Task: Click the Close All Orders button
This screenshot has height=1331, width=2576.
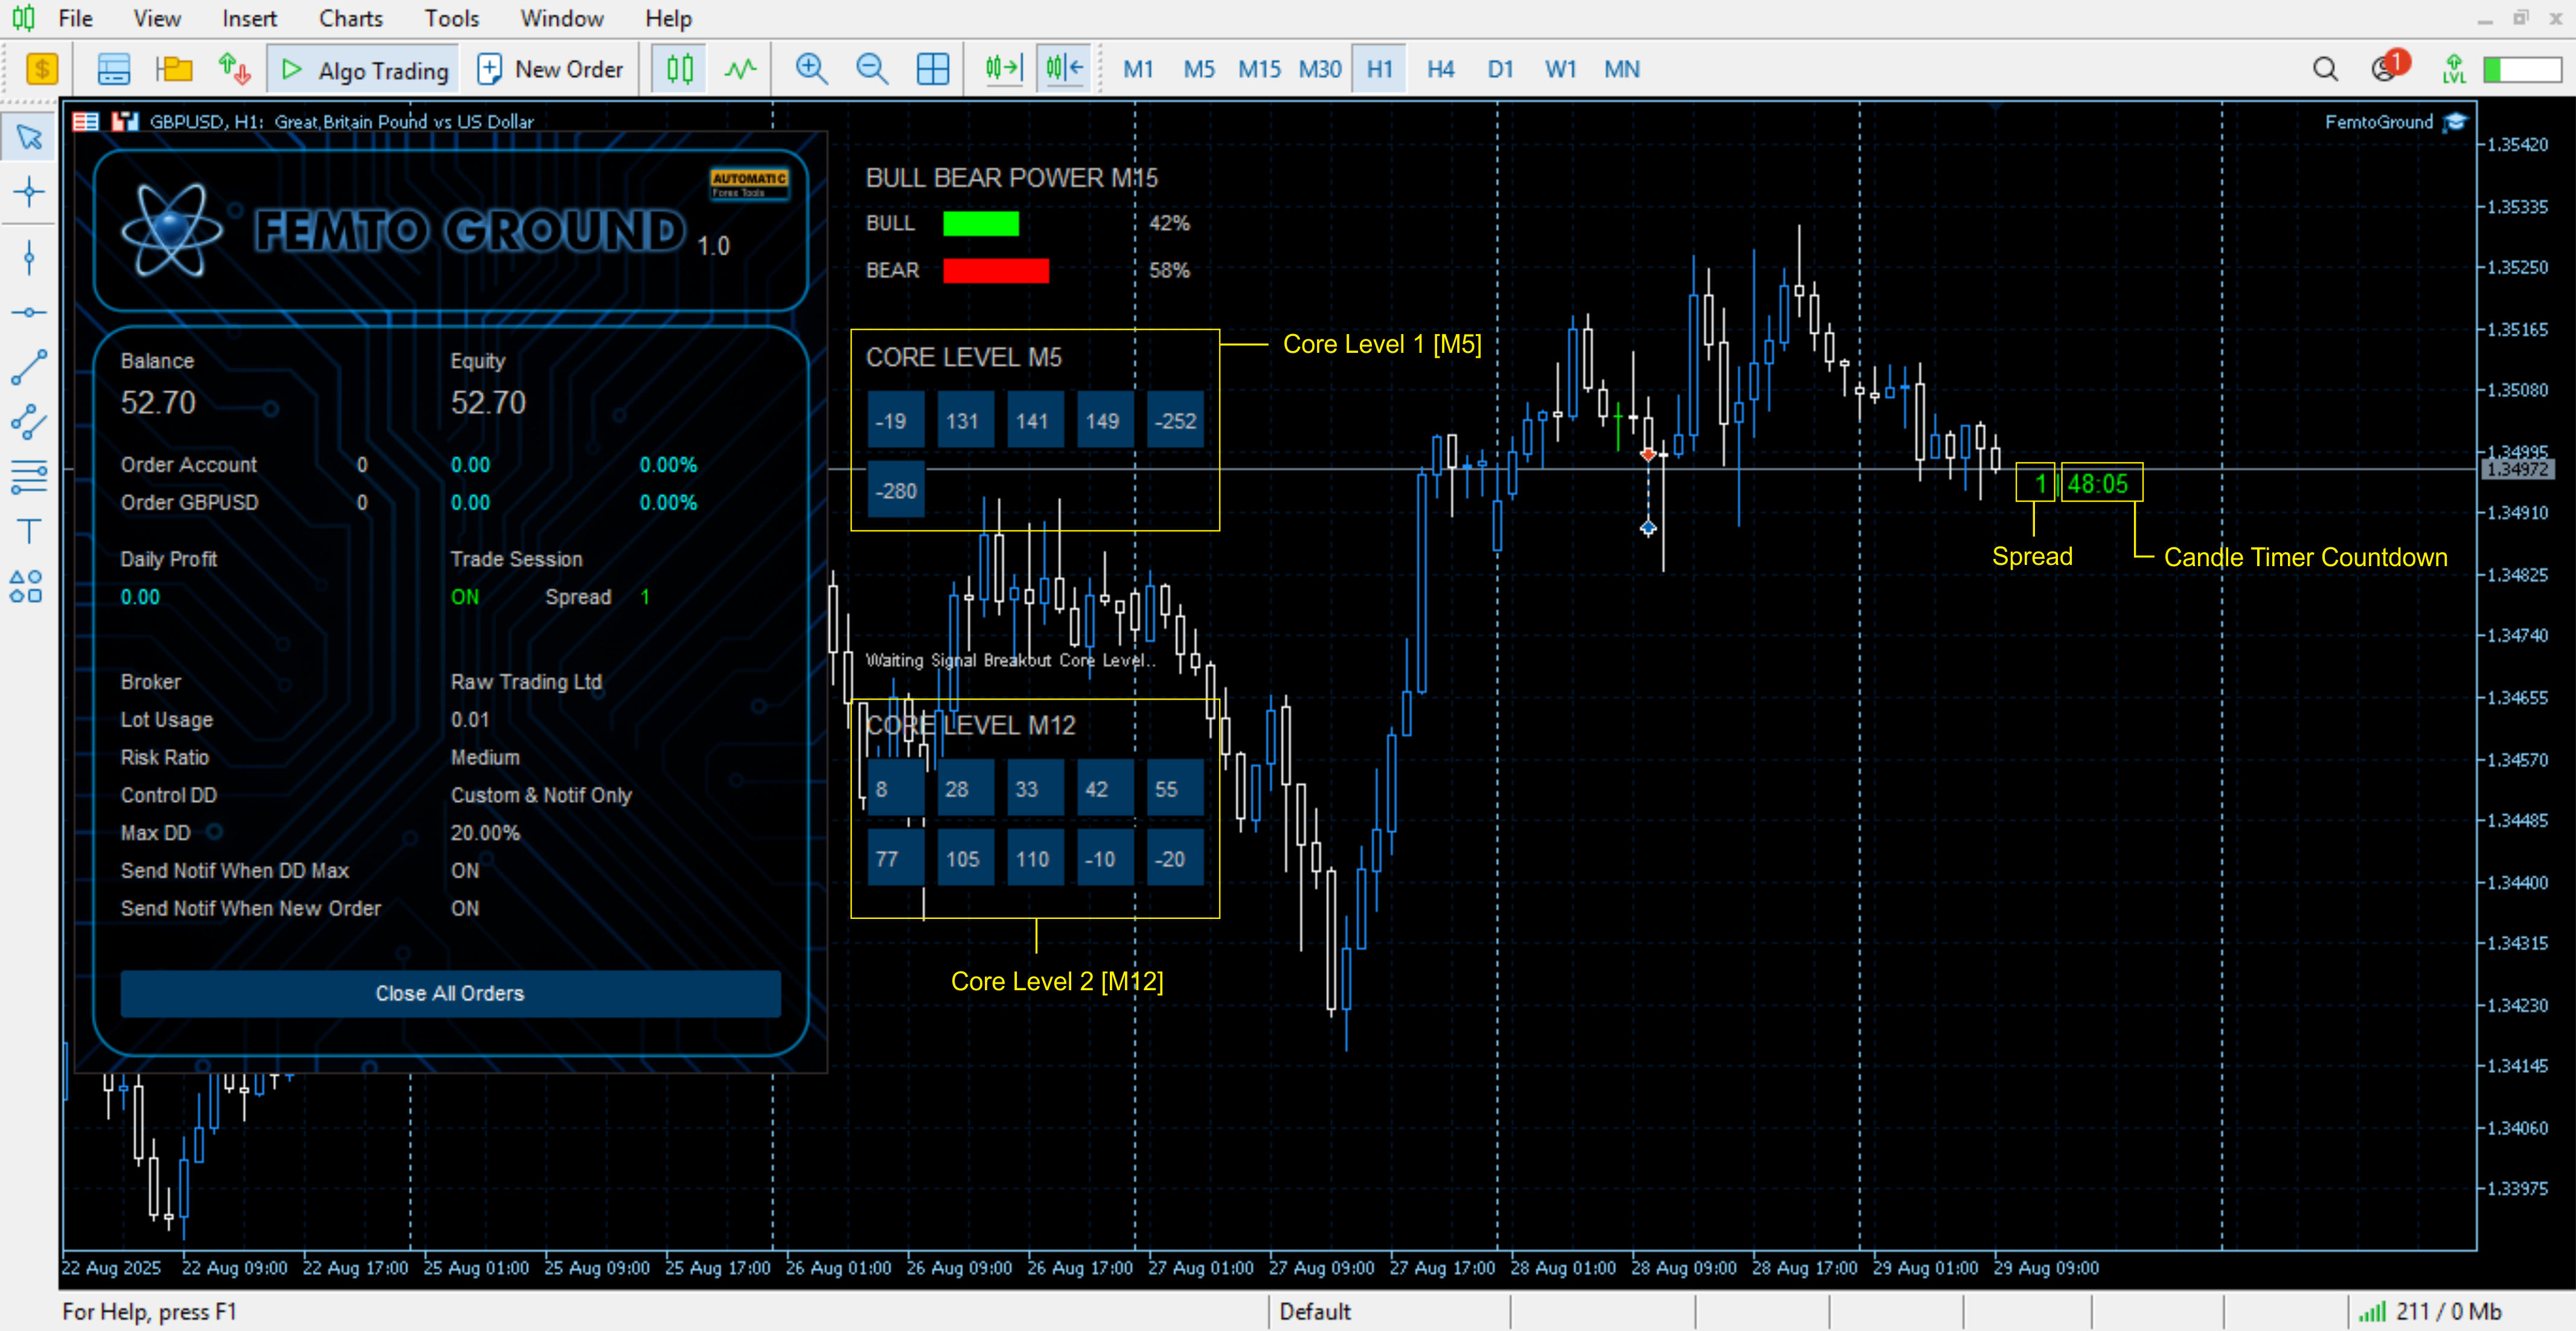Action: 450,993
